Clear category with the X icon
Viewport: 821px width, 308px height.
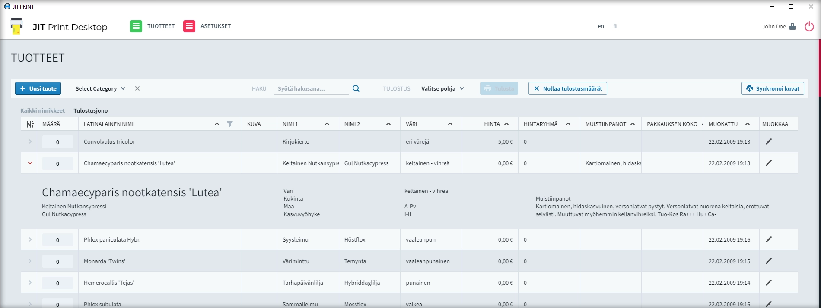pos(137,88)
